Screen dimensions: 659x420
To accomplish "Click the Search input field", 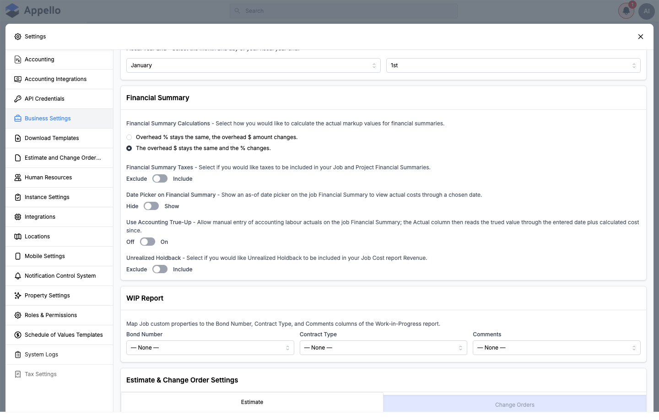I will [x=344, y=11].
